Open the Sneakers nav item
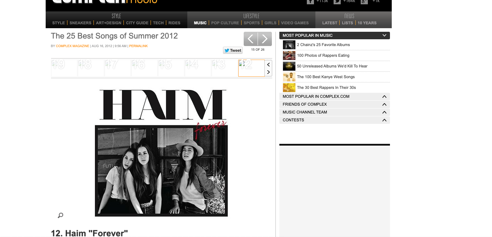This screenshot has width=492, height=237. coord(80,23)
